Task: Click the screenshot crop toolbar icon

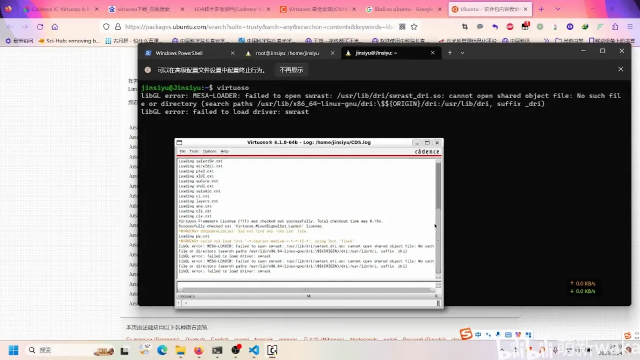Action: (465, 27)
